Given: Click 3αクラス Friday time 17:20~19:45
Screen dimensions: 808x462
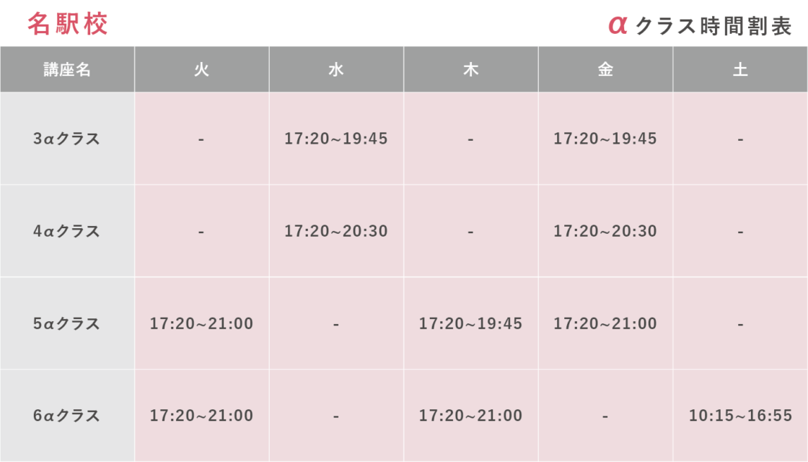Looking at the screenshot, I should click(x=605, y=139).
